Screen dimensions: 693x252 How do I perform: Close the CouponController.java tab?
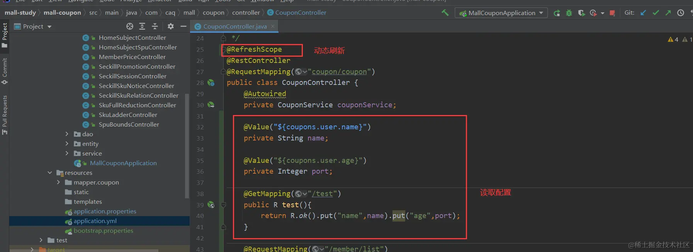273,26
